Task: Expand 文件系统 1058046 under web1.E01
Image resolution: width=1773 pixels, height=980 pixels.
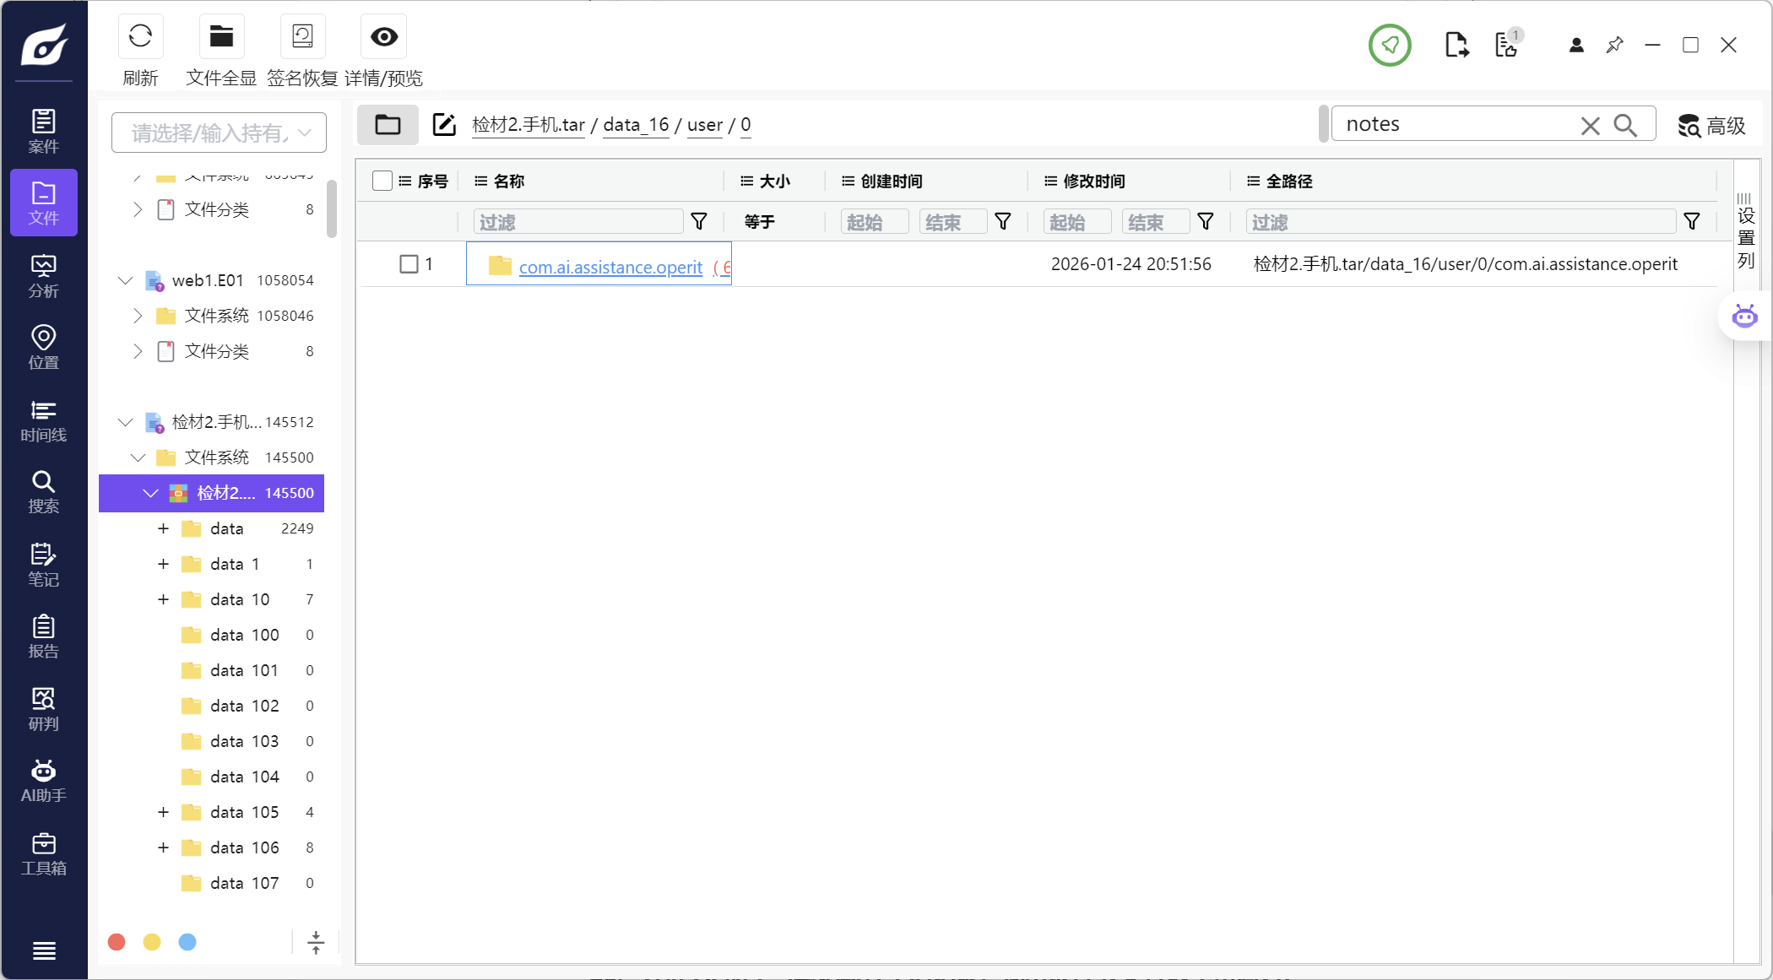Action: (x=138, y=316)
